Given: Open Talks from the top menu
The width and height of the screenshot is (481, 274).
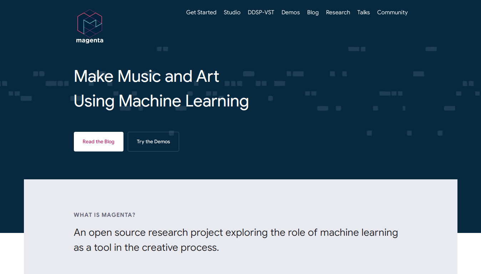Looking at the screenshot, I should coord(363,13).
